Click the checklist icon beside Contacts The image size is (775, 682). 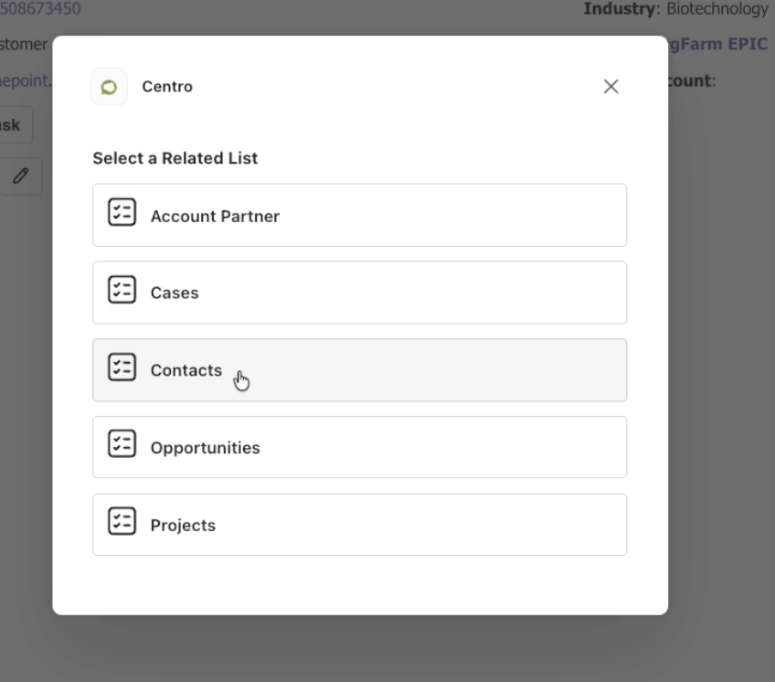(122, 367)
